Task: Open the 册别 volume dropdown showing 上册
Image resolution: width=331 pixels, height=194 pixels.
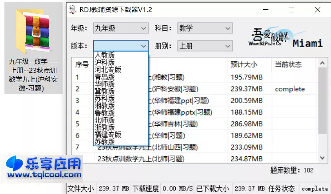Action: [205, 46]
